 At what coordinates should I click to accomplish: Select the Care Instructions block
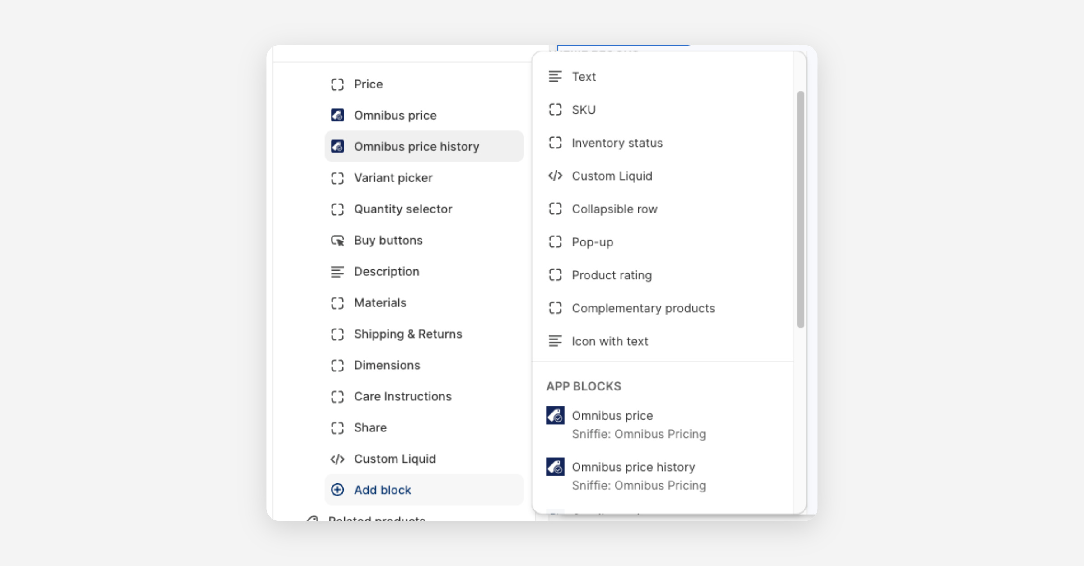tap(402, 396)
